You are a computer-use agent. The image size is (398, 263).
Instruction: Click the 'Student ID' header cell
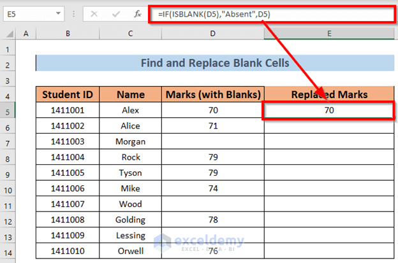(68, 94)
